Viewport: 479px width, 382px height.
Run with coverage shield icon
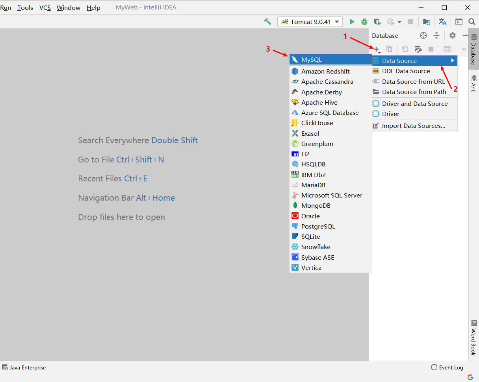click(377, 22)
